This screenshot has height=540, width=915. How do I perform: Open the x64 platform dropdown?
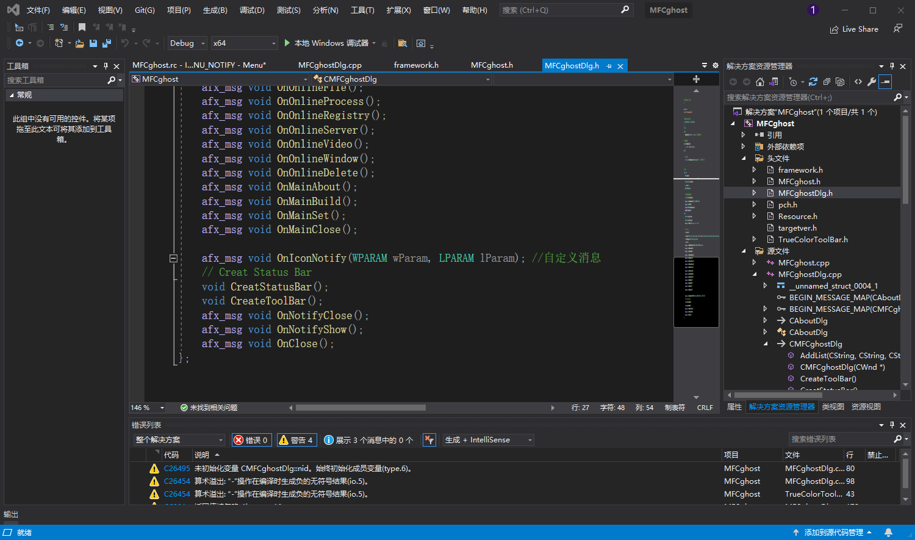[x=244, y=43]
